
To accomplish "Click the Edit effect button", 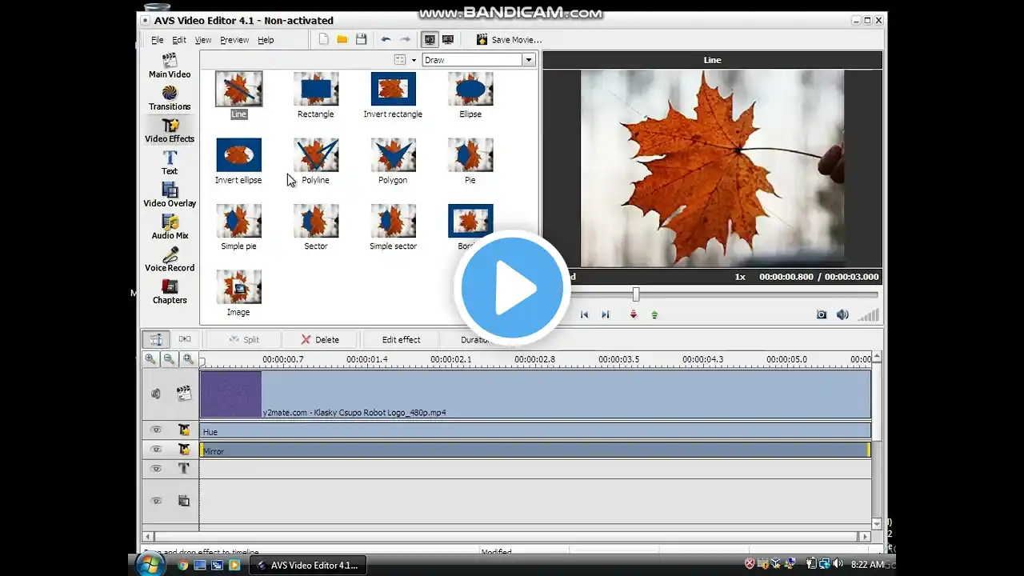I will (401, 340).
